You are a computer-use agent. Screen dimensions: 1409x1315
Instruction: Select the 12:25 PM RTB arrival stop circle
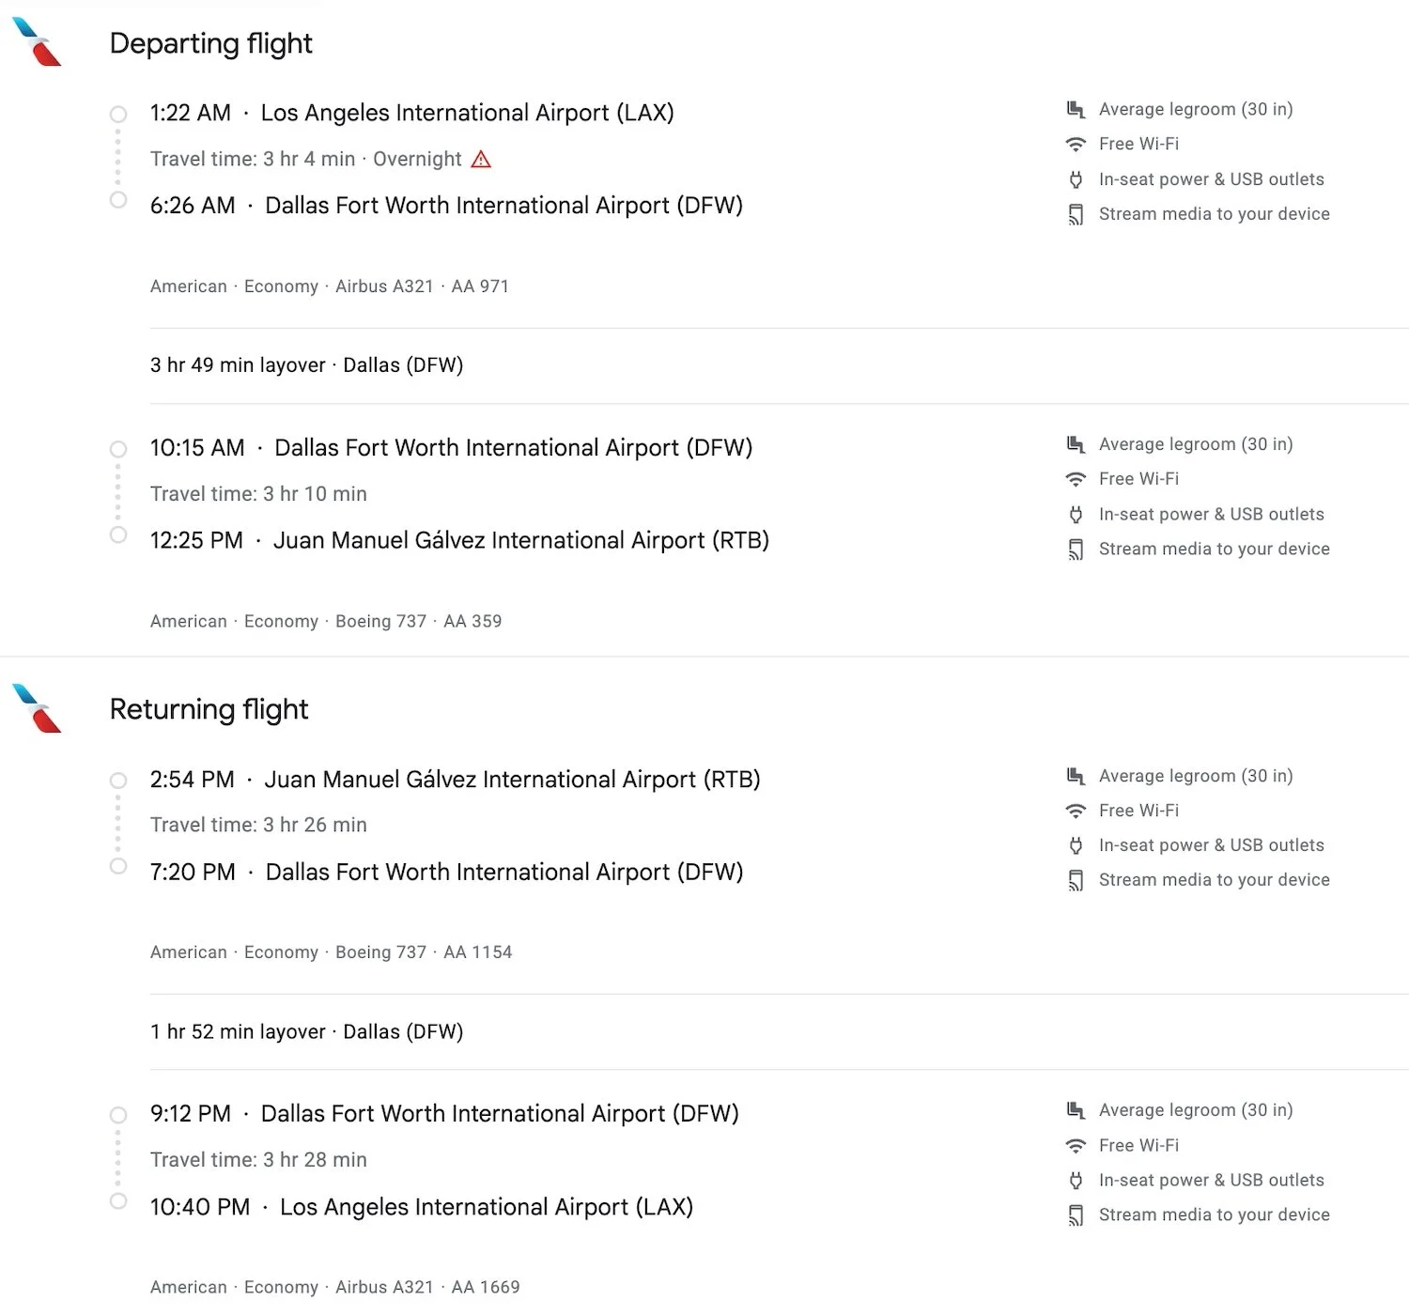tap(118, 534)
